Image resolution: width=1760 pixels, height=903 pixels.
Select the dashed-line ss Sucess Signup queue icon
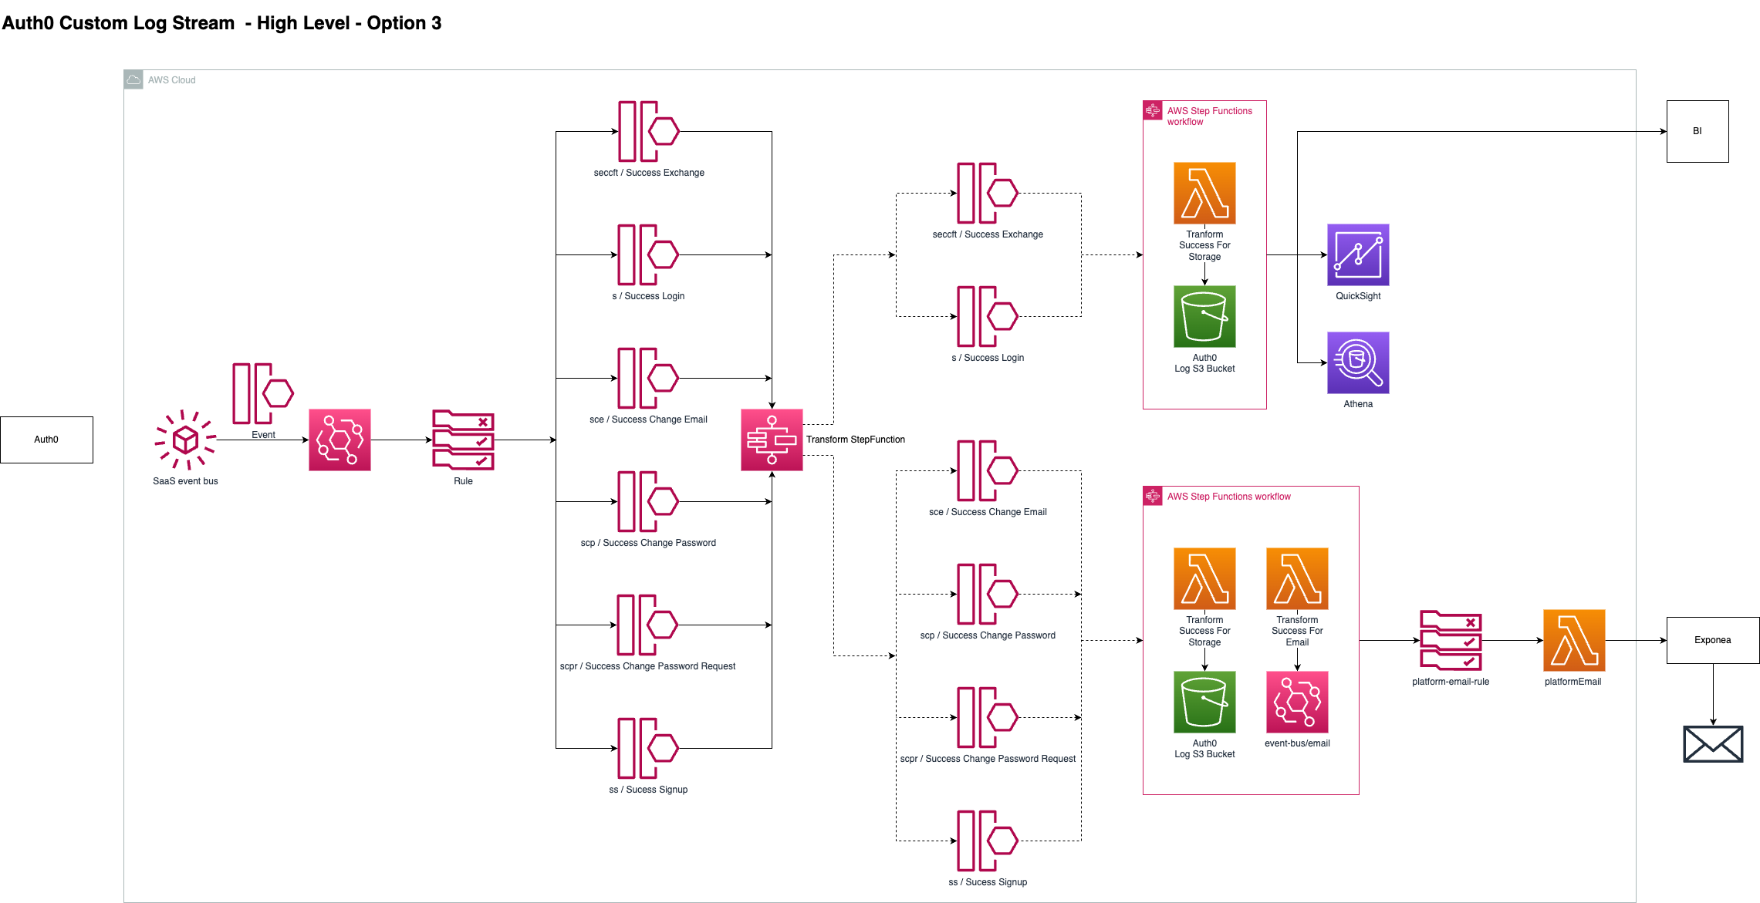988,841
